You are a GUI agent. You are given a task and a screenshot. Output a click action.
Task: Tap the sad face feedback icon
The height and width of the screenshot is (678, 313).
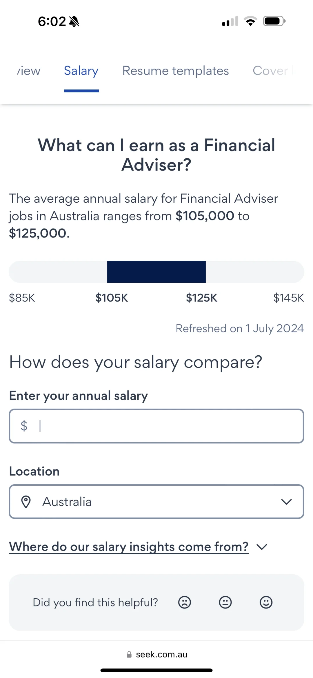(184, 602)
